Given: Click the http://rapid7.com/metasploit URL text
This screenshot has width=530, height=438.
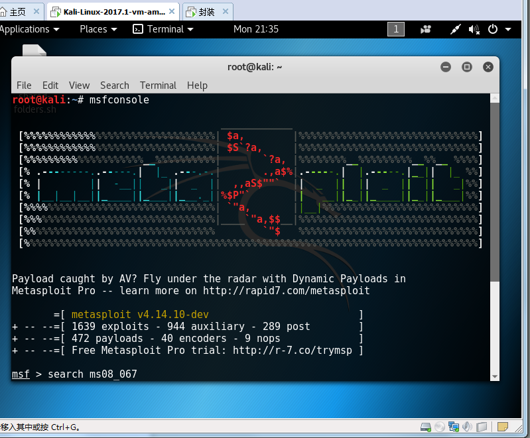Looking at the screenshot, I should [x=287, y=291].
